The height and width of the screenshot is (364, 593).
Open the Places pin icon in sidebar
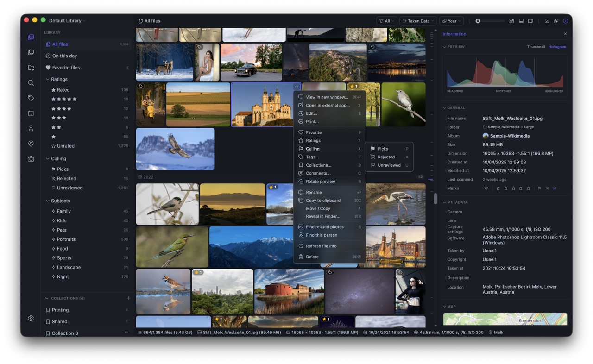point(31,144)
